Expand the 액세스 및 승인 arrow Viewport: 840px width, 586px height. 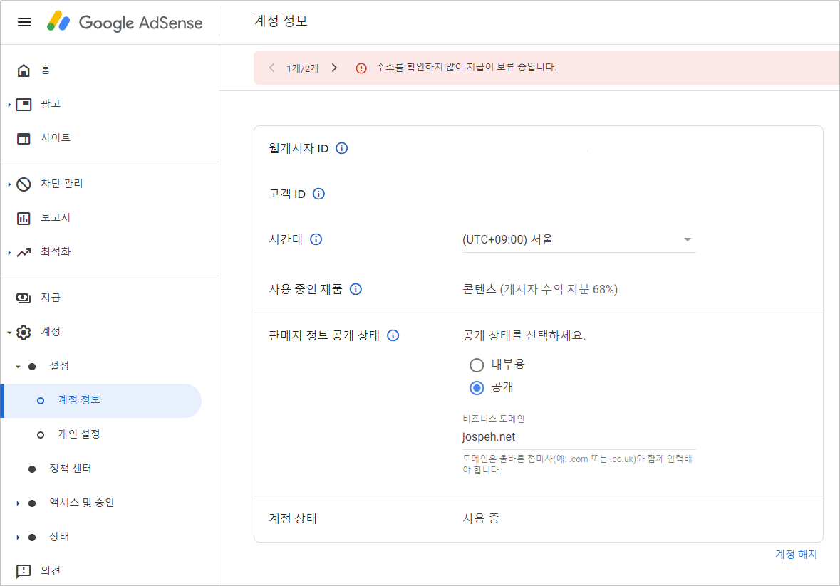18,503
